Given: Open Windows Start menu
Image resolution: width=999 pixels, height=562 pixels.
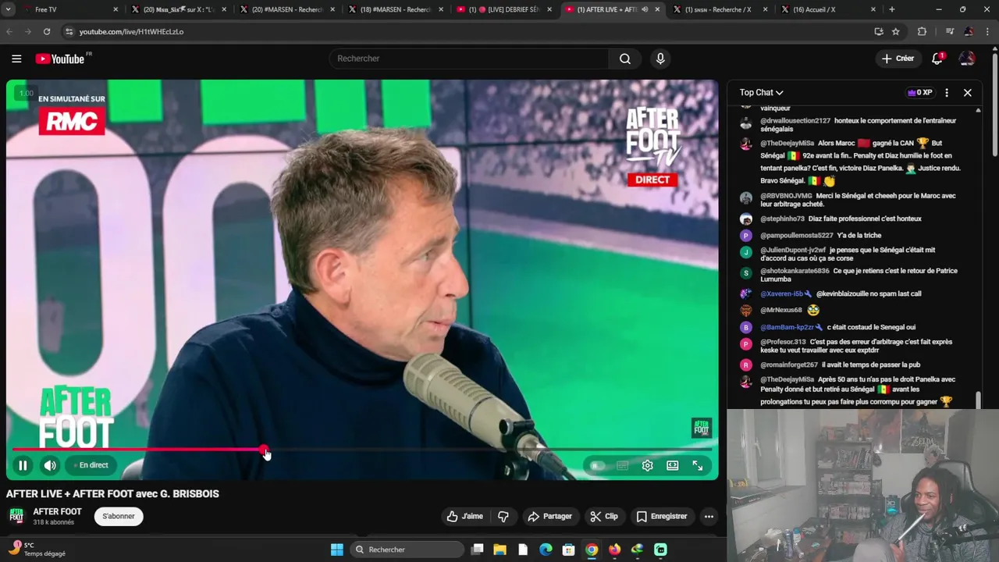Looking at the screenshot, I should [337, 550].
